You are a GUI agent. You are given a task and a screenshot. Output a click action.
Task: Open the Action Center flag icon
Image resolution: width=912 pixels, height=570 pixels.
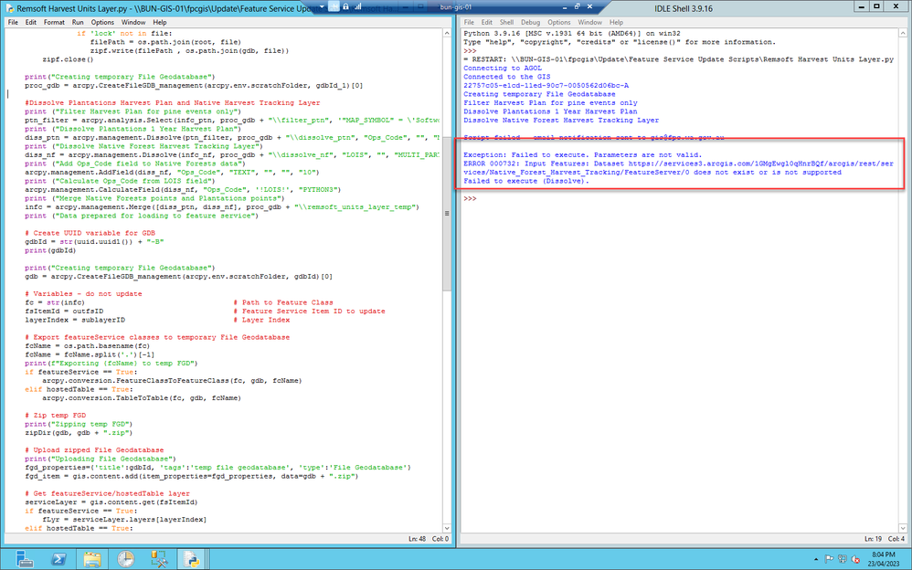coord(830,560)
